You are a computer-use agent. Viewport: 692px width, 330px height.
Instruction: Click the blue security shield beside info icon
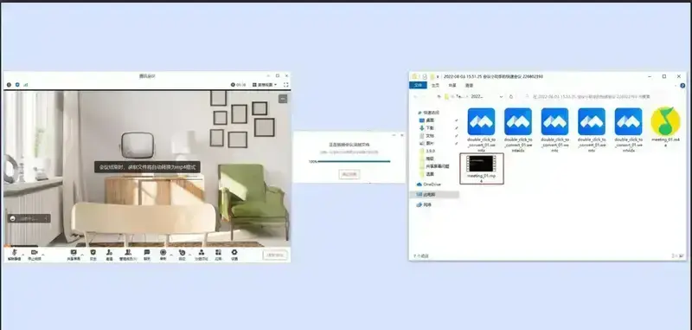[17, 84]
